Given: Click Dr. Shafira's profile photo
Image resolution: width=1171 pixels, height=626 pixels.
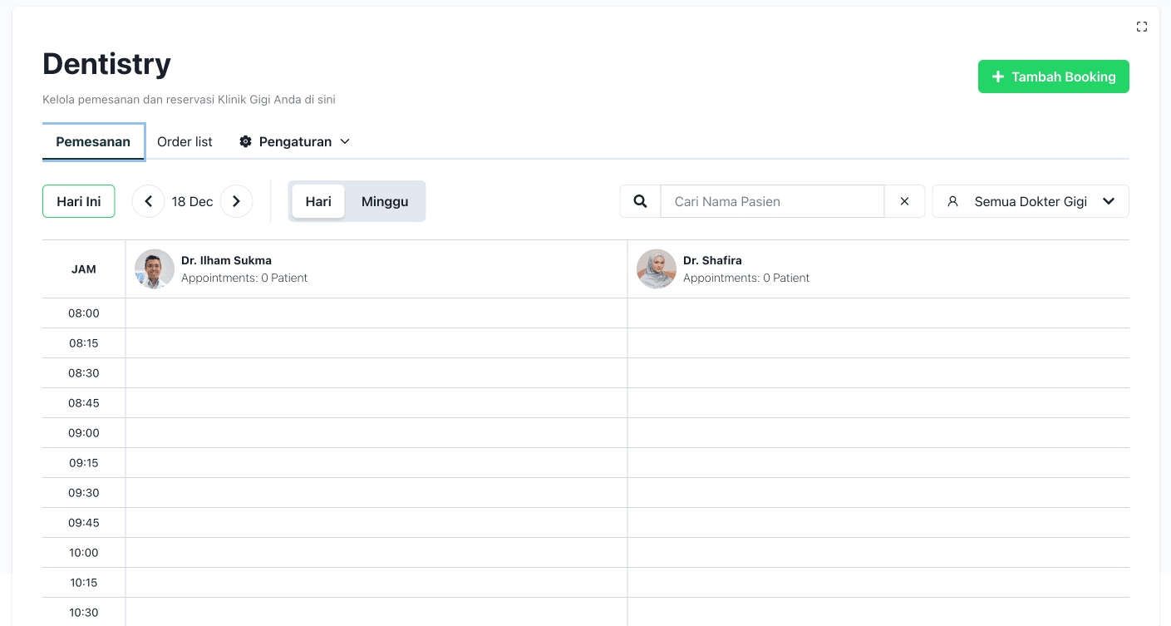Looking at the screenshot, I should 657,269.
